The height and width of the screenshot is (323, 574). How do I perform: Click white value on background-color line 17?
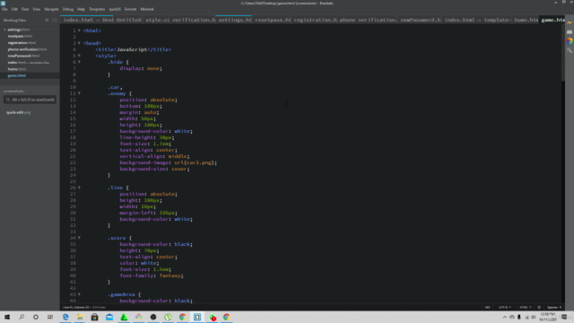[x=182, y=131]
